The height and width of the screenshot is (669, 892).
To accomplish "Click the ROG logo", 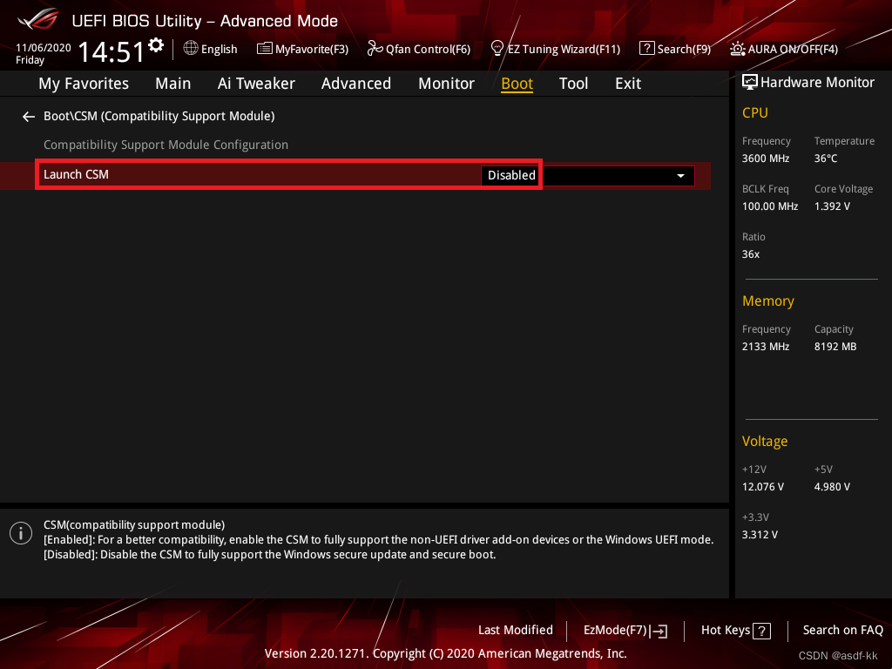I will [38, 19].
